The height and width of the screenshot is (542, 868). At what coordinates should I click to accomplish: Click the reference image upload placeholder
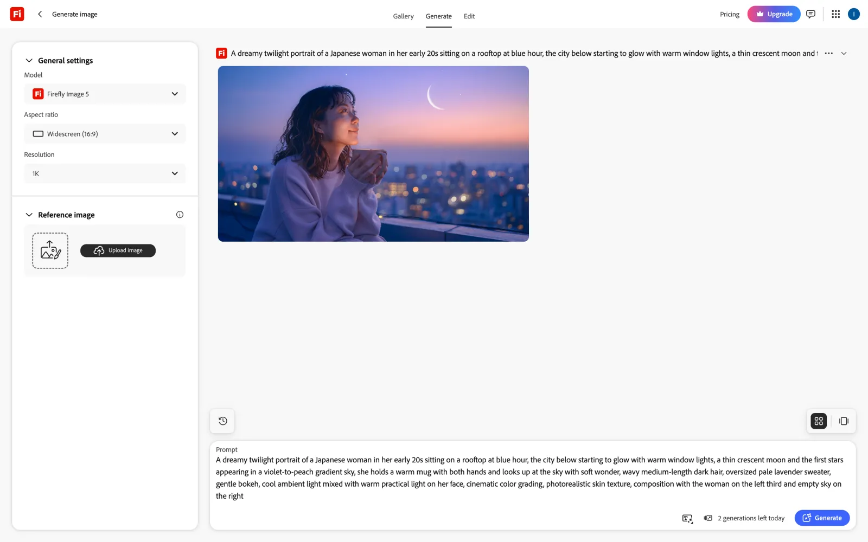click(x=50, y=250)
